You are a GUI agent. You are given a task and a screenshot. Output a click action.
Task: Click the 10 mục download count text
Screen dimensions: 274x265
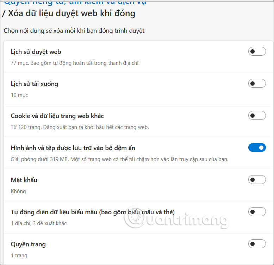19,95
